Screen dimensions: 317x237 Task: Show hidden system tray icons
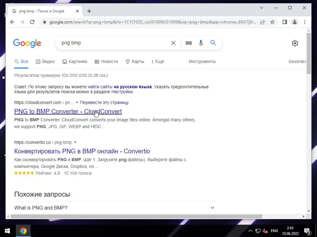click(x=250, y=231)
